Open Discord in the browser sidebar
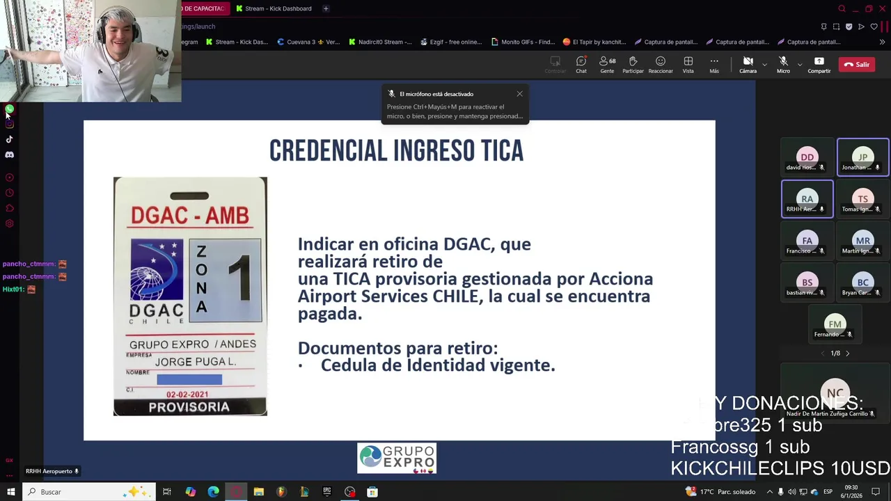This screenshot has width=891, height=501. (x=10, y=154)
